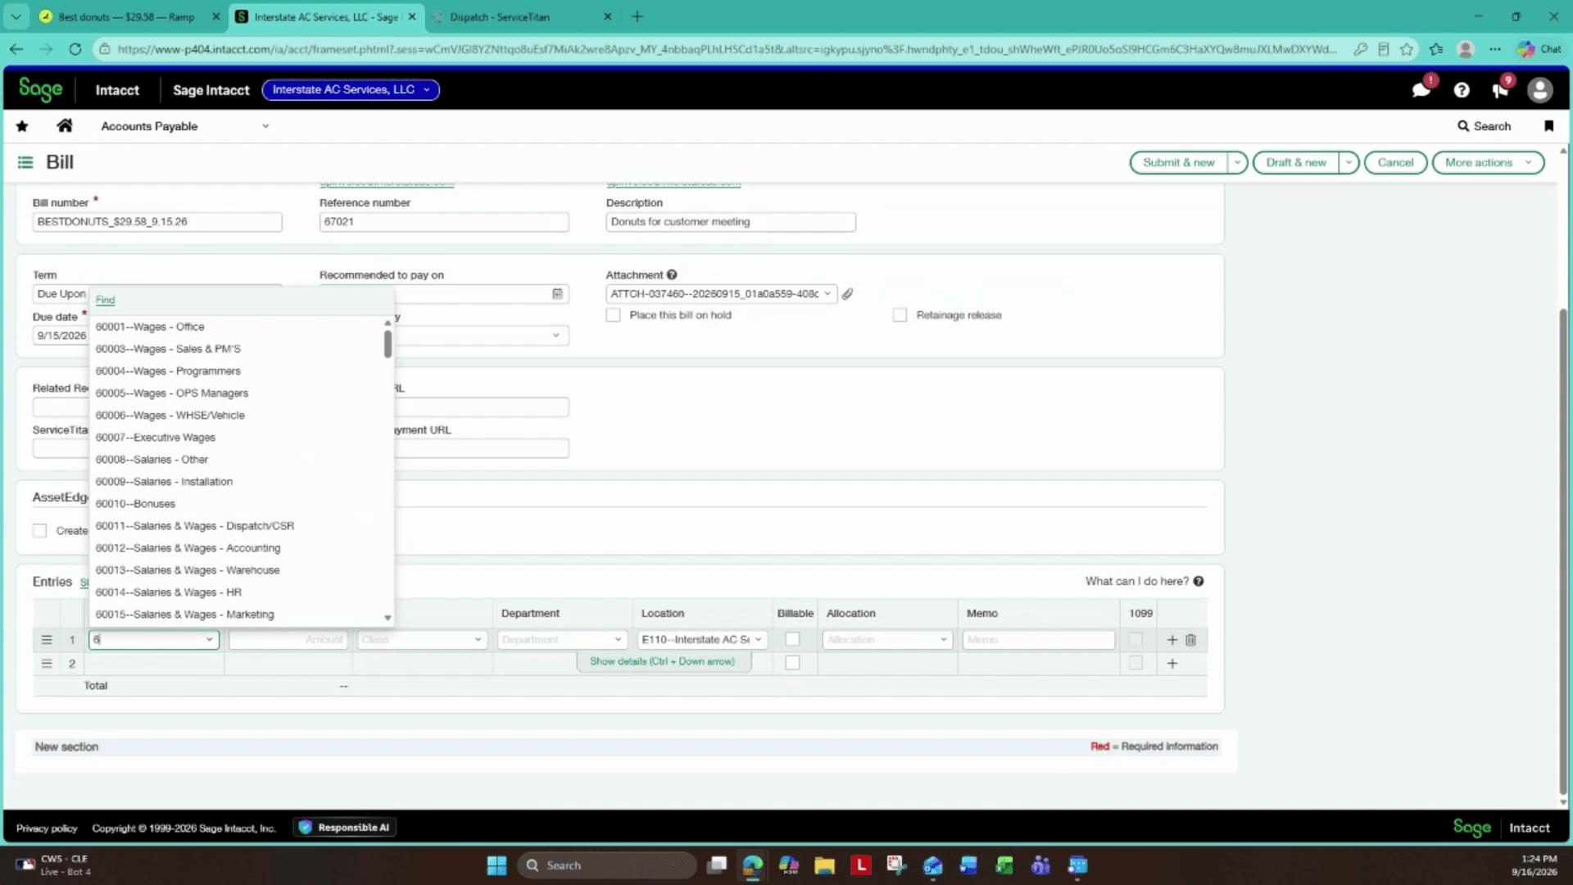1573x885 pixels.
Task: Open the user profile avatar
Action: pos(1540,90)
